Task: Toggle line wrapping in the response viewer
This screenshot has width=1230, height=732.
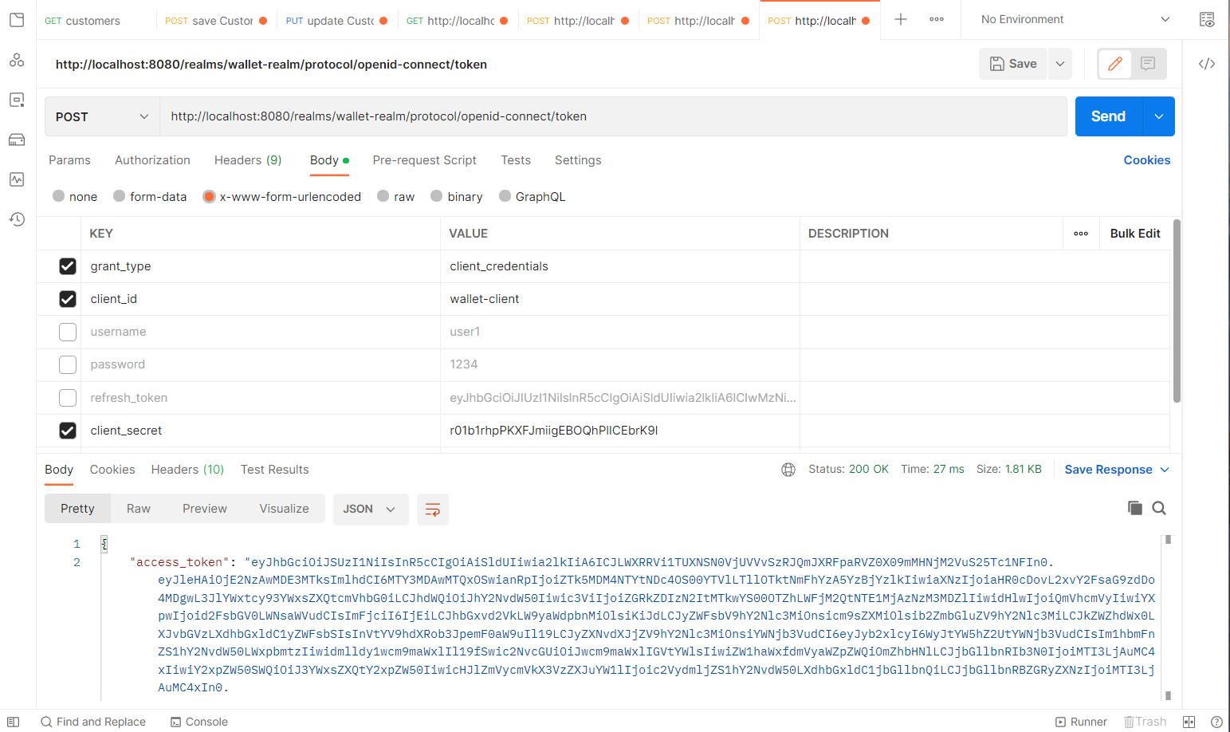Action: pyautogui.click(x=433, y=508)
